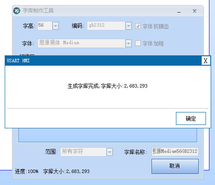Image resolution: width=215 pixels, height=185 pixels.
Task: Close the 字库制作工具 window
Action: coord(194,11)
